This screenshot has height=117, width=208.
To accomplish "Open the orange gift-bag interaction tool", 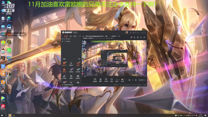I will coord(64,70).
